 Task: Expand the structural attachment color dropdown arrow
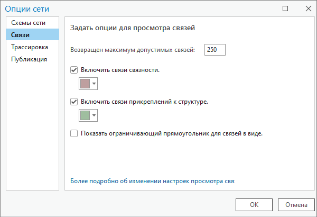95,115
